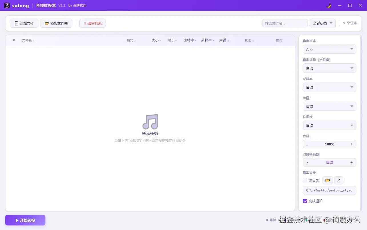Click the 搜索文件名 search input field
The image size is (367, 230).
click(x=284, y=23)
